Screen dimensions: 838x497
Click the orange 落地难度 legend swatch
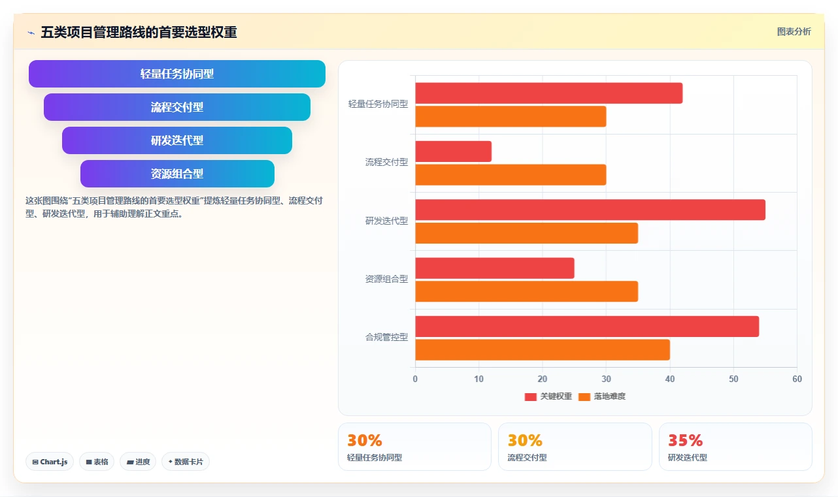tap(584, 397)
